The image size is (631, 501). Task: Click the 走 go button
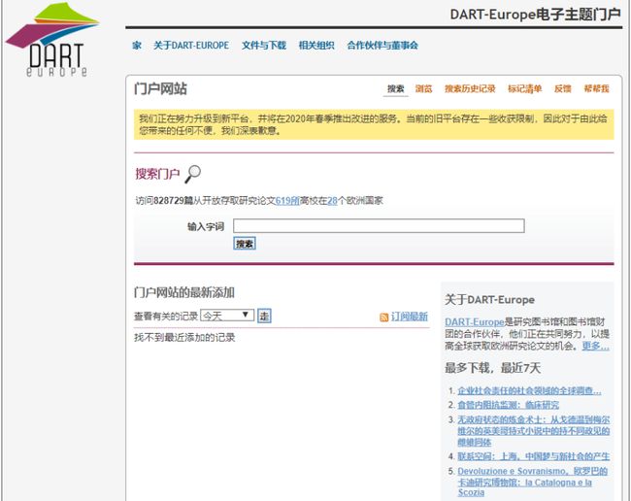(264, 316)
